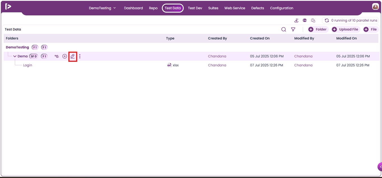Click Chandana under Created By in Login row
This screenshot has height=178, width=382.
(217, 65)
